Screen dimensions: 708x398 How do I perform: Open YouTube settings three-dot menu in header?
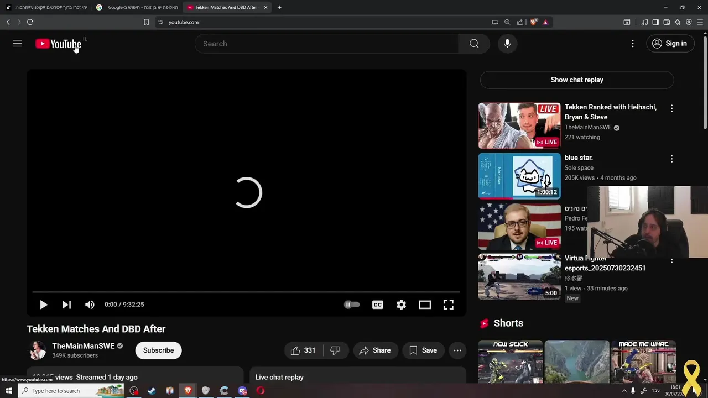pyautogui.click(x=633, y=44)
